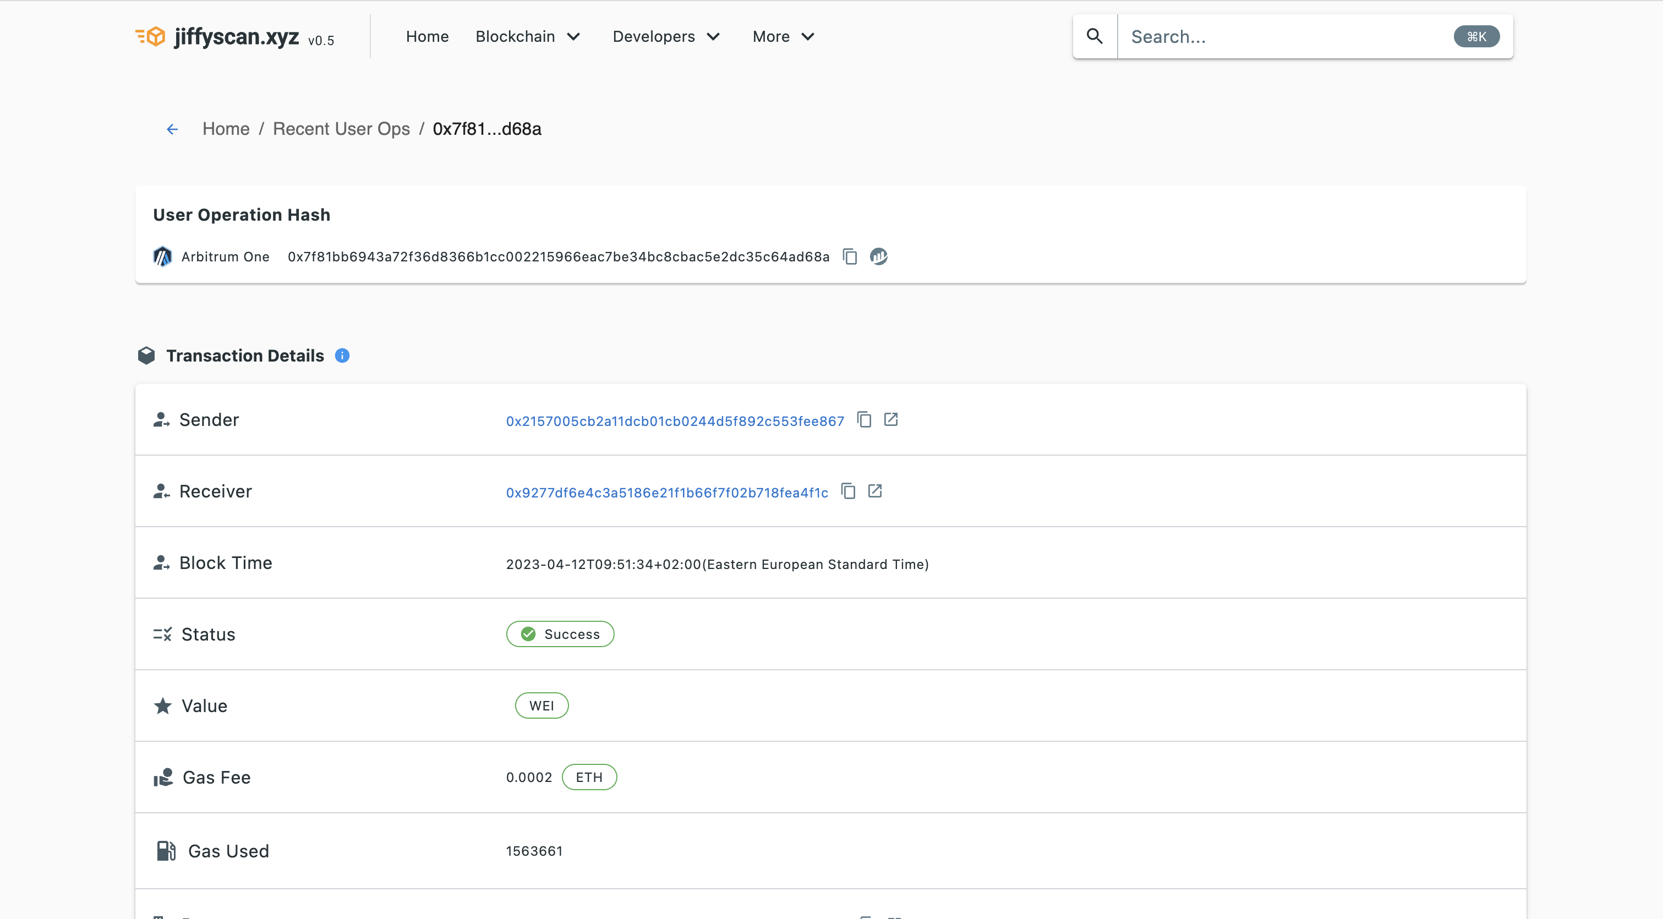Click the jiffyscan.xyz logo
This screenshot has width=1663, height=919.
pyautogui.click(x=217, y=37)
